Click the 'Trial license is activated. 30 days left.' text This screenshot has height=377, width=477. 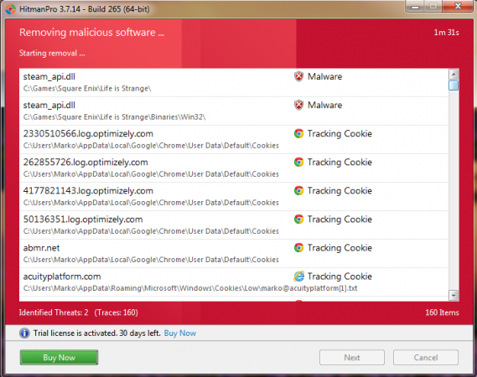coord(97,333)
